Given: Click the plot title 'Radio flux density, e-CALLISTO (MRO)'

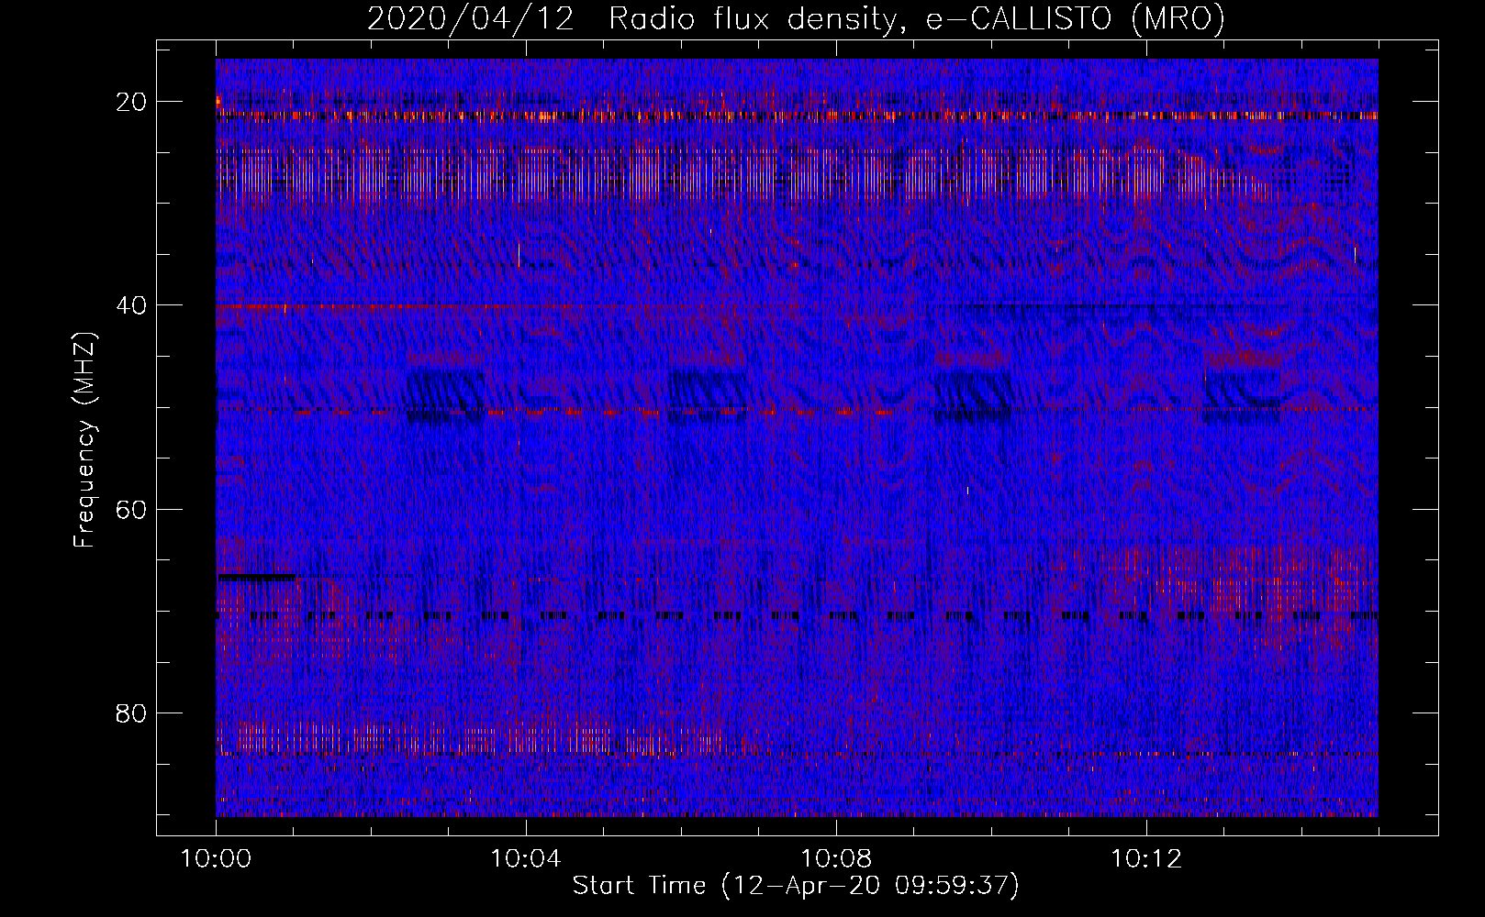Looking at the screenshot, I should pyautogui.click(x=917, y=18).
